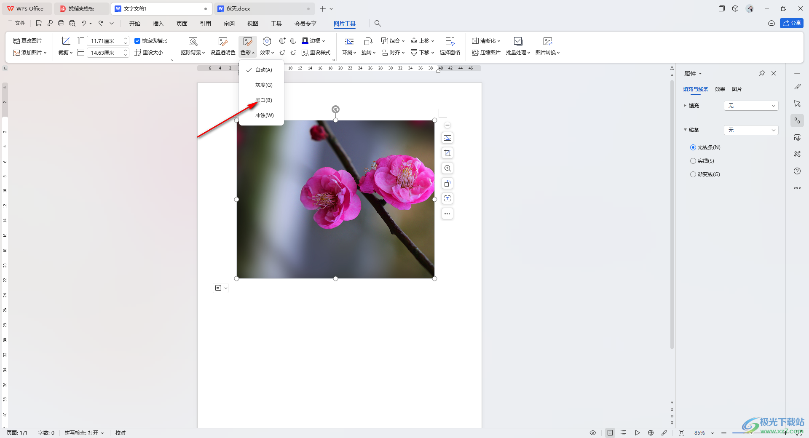Click the Color (色彩) tool icon
Image resolution: width=809 pixels, height=438 pixels.
click(x=248, y=41)
